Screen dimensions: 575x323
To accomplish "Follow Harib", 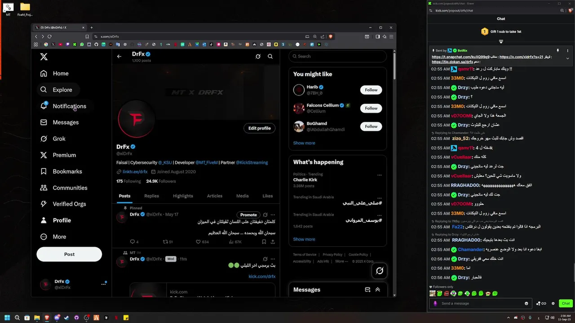I will pos(371,90).
